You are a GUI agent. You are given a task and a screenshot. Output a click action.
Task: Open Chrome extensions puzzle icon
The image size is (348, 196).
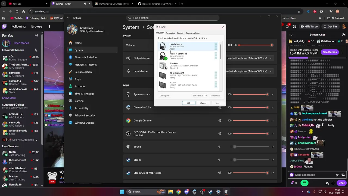pos(321,11)
